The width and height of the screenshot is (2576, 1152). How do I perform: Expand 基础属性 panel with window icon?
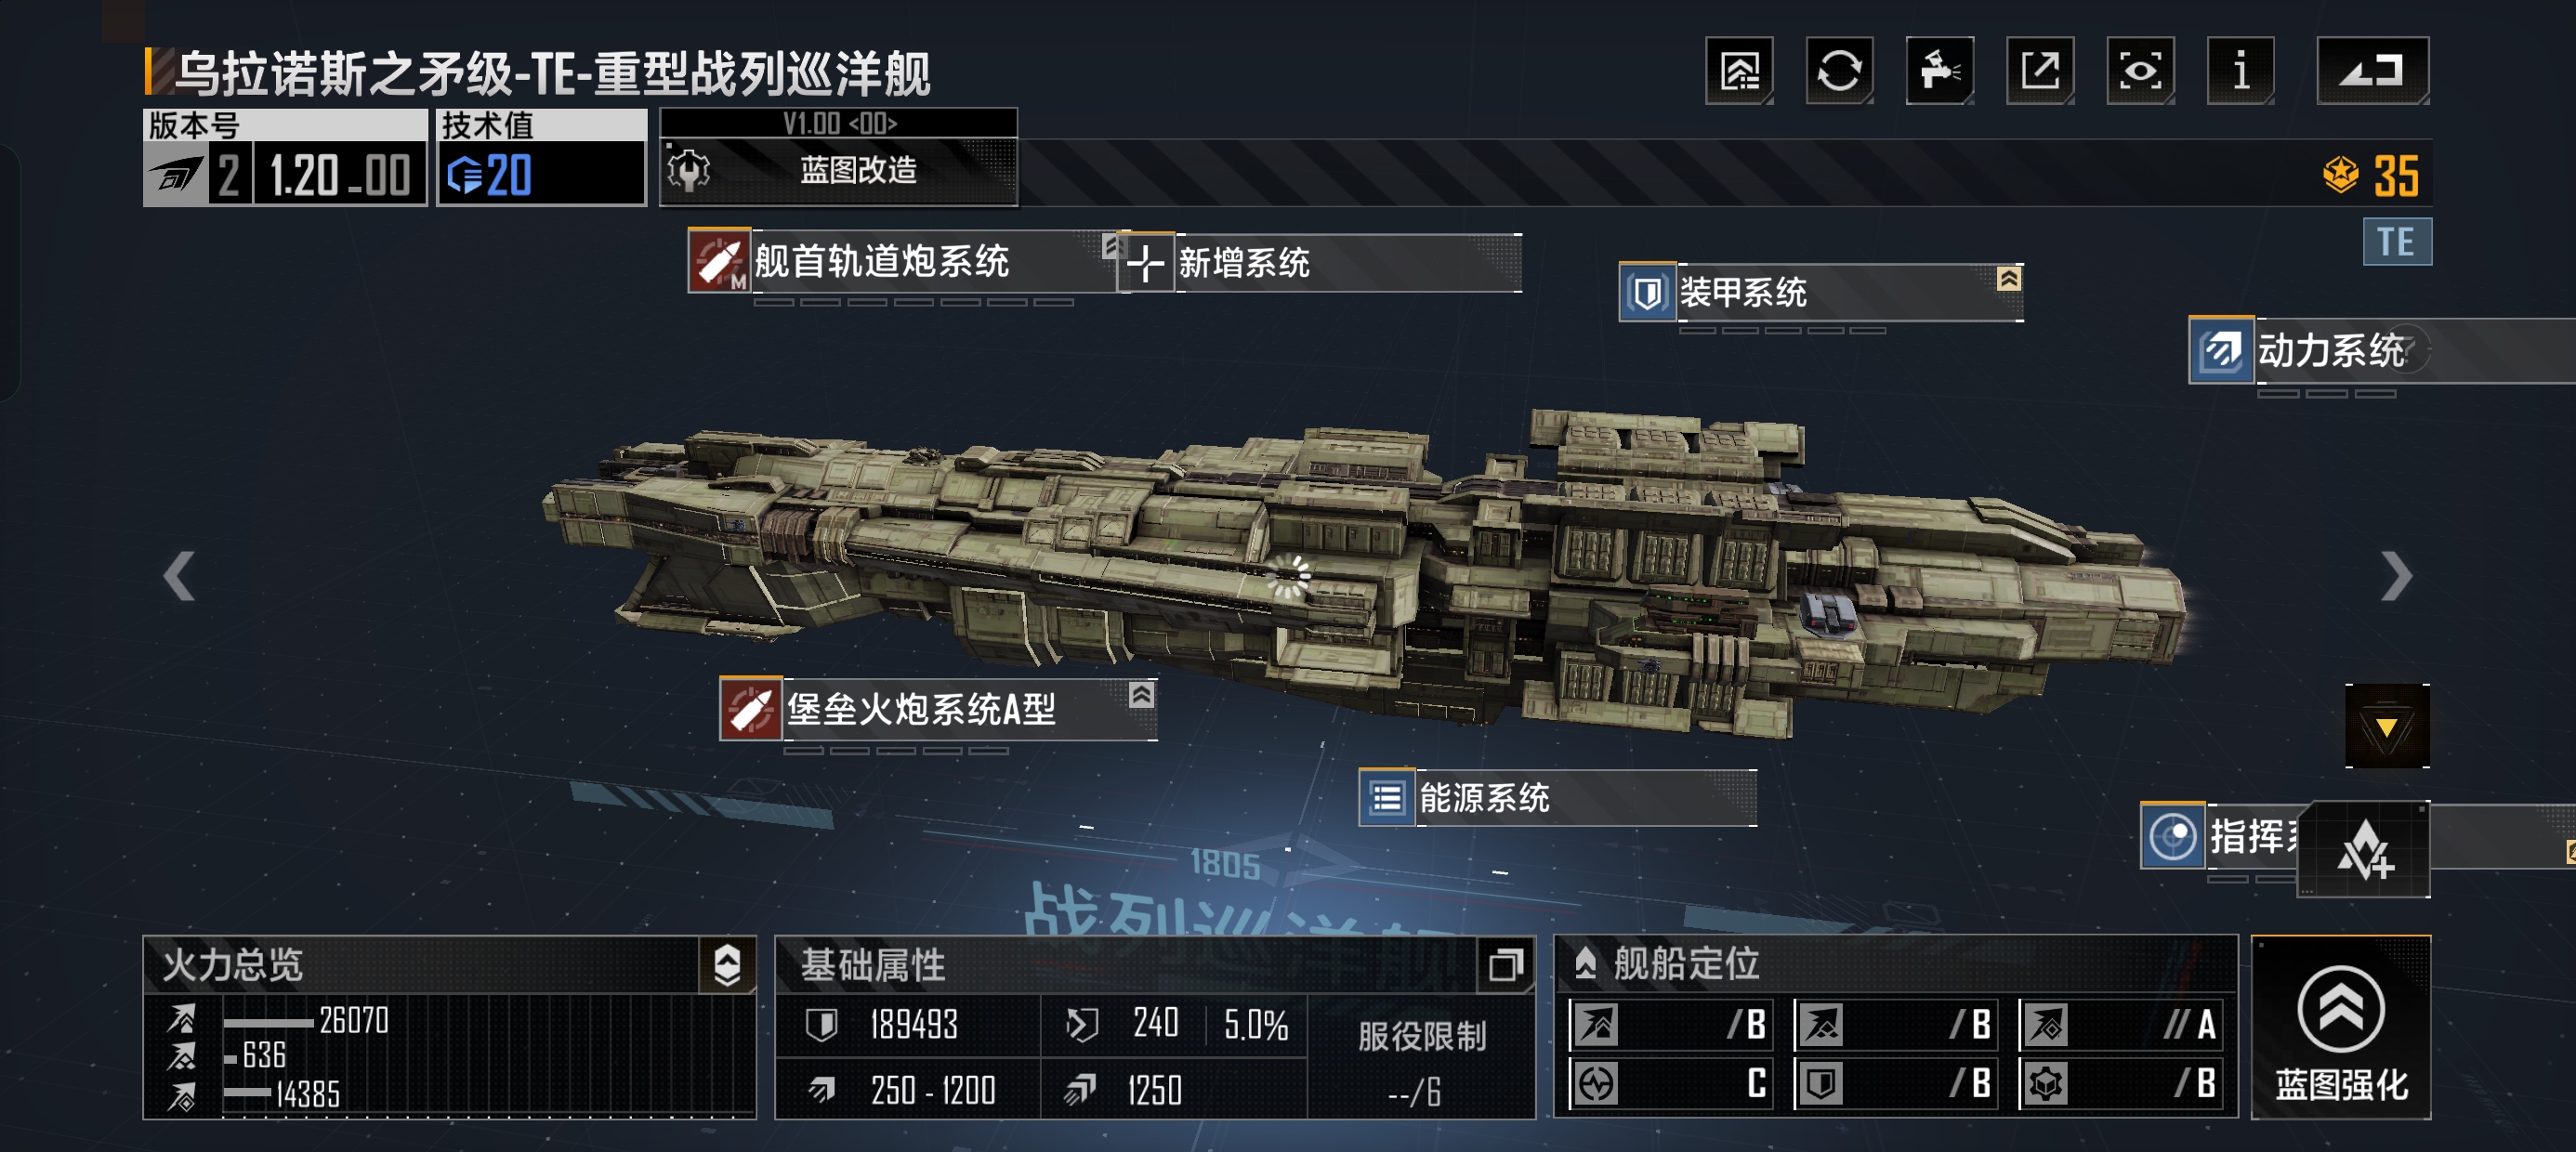1505,965
